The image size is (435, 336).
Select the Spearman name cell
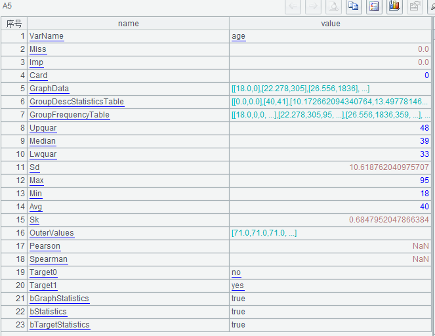[x=128, y=259]
